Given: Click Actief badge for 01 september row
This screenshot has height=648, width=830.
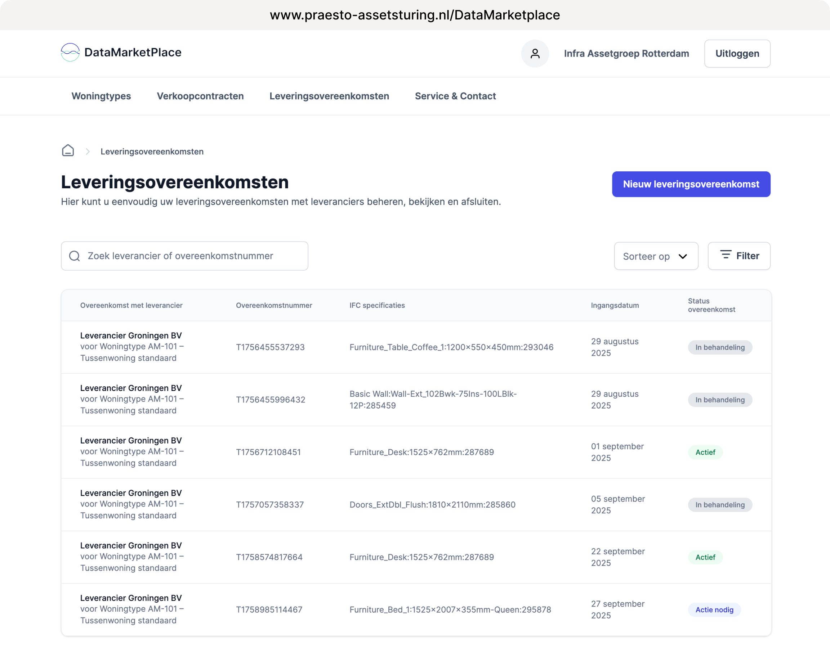Looking at the screenshot, I should click(x=705, y=452).
